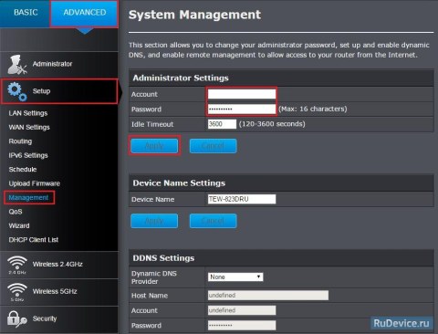
Task: Switch to the BASIC tab
Action: coord(26,13)
